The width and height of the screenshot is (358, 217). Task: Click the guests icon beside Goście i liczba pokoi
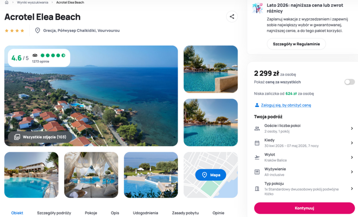point(257,128)
